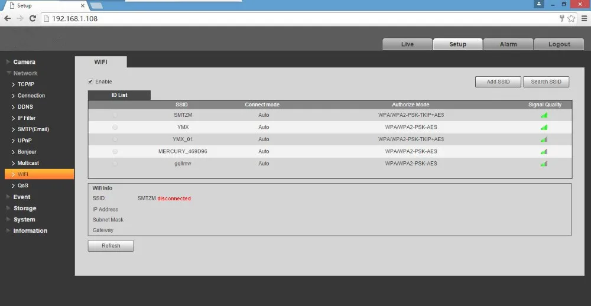Viewport: 591px width, 306px height.
Task: Open DDNS settings page
Action: point(25,107)
